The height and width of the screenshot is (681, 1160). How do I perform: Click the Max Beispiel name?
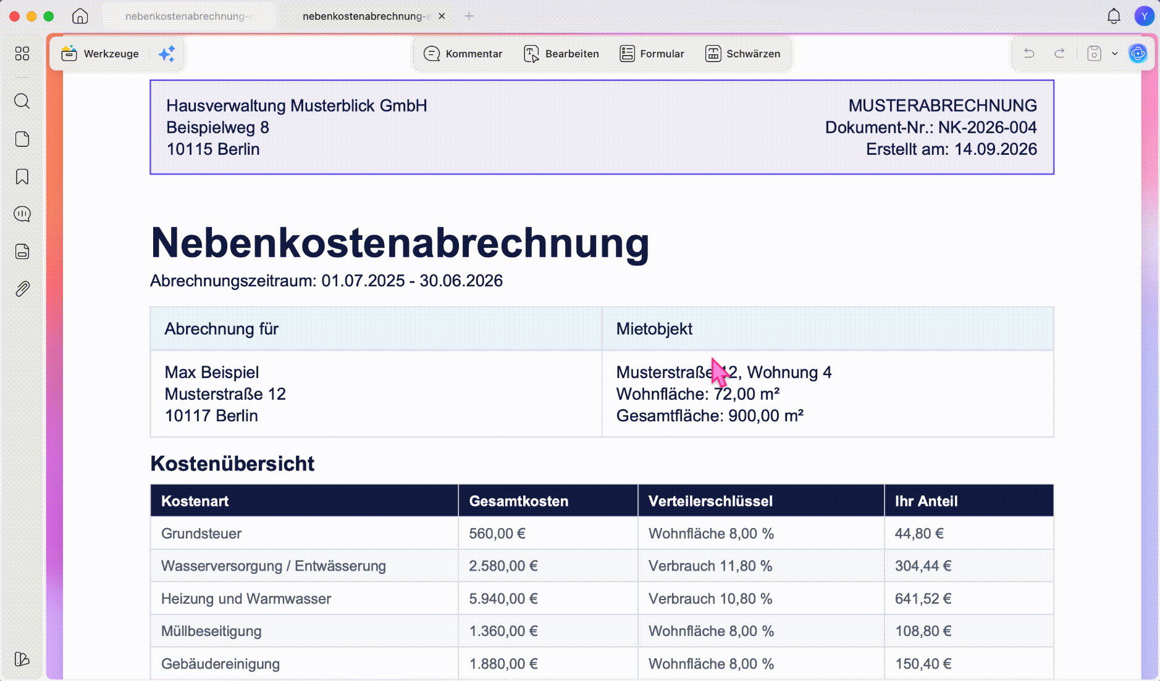pos(212,372)
